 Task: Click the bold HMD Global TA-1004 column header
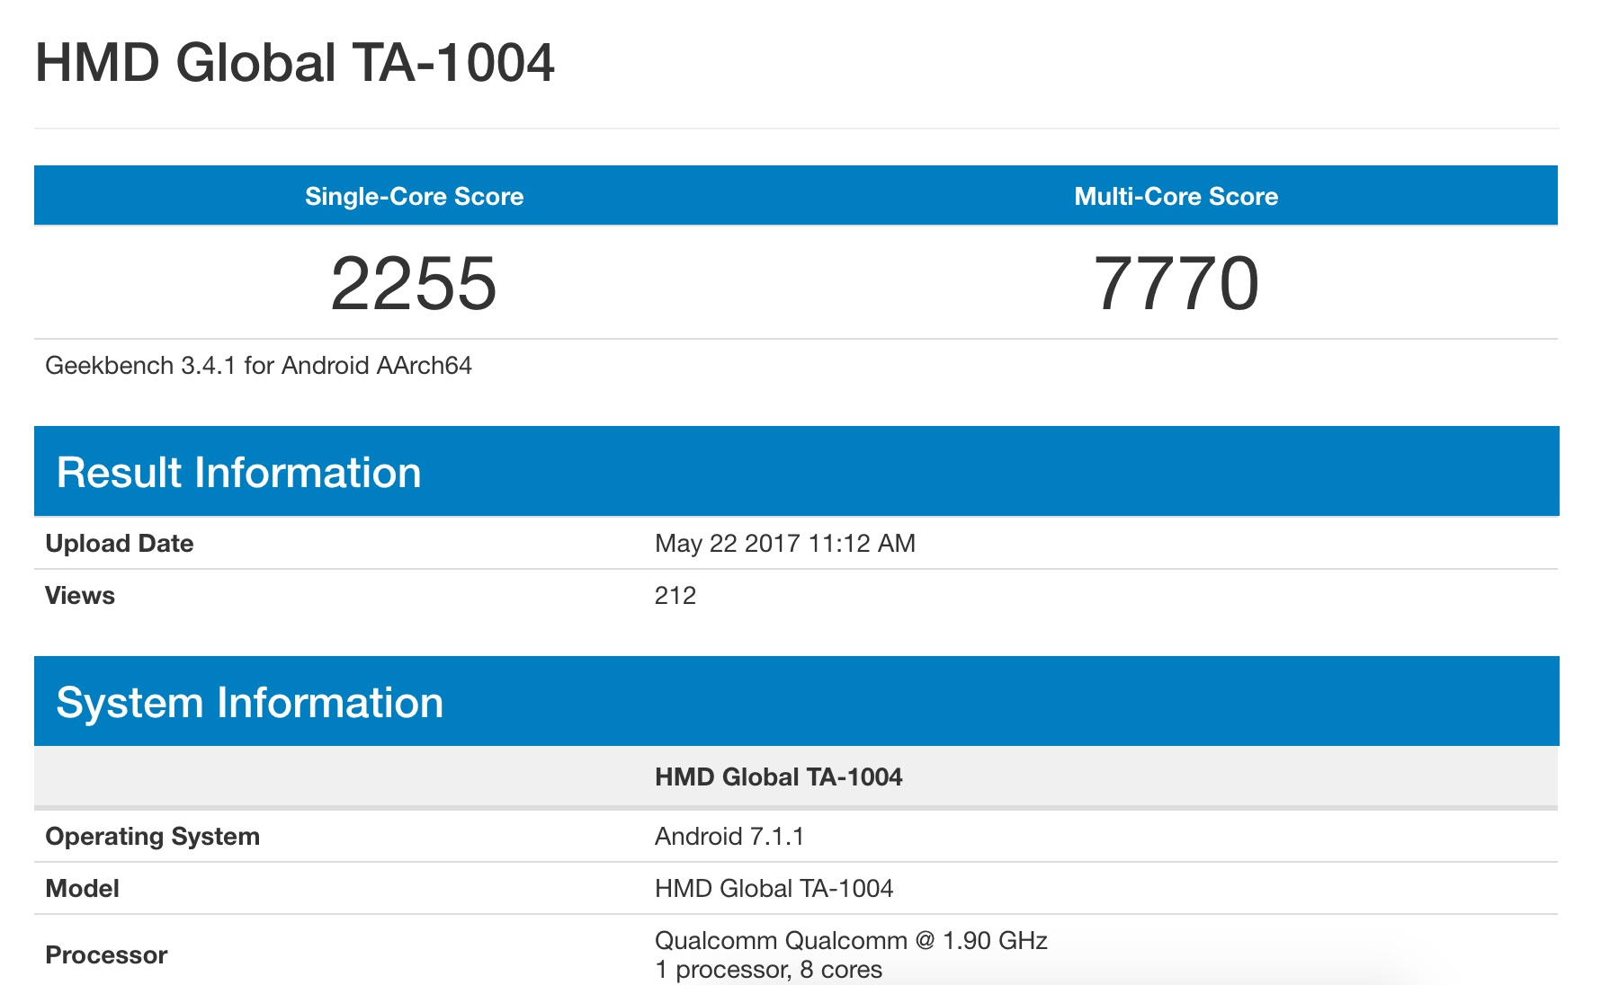click(x=778, y=777)
